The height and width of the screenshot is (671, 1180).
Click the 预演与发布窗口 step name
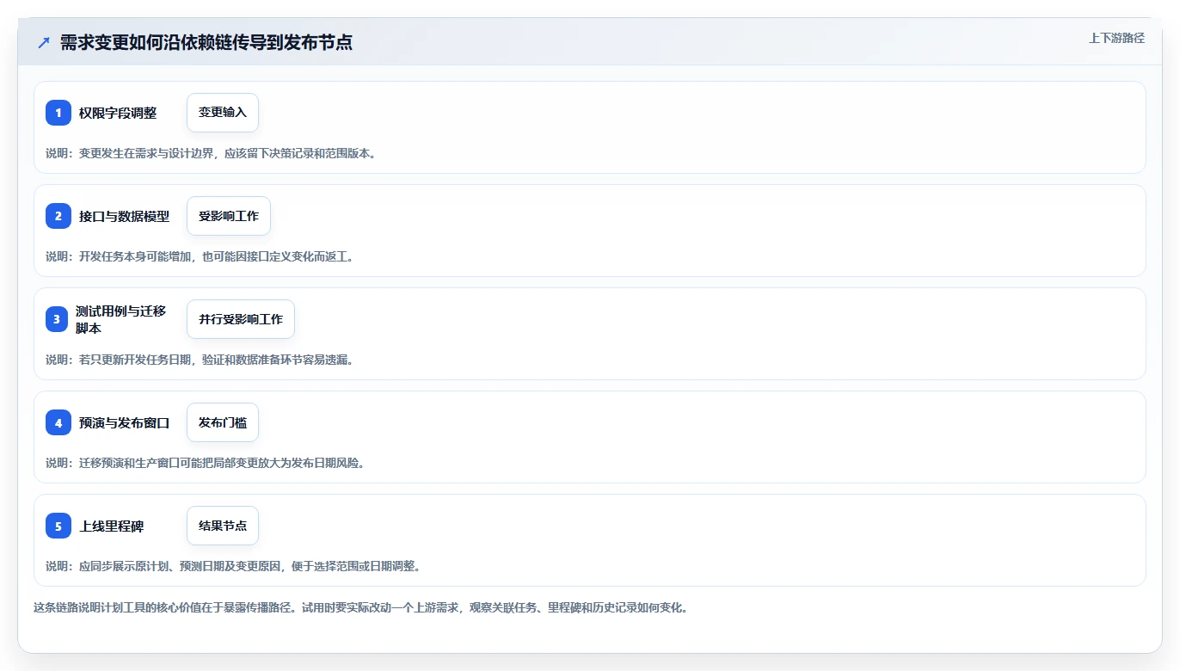tap(125, 422)
